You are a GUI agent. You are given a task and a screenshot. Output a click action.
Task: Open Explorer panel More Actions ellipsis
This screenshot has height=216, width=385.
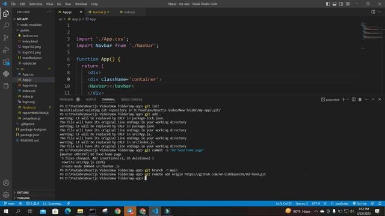coord(49,12)
